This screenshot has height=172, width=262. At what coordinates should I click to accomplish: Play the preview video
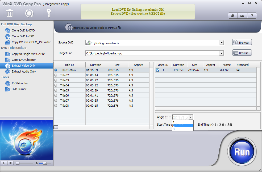4,163
